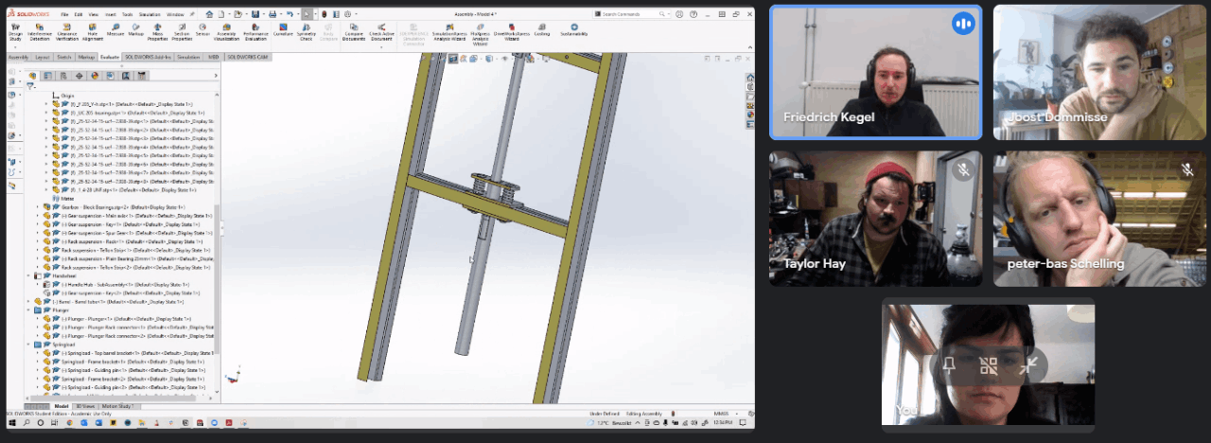This screenshot has height=443, width=1211.
Task: Switch to the Layout ribbon tab
Action: point(43,57)
